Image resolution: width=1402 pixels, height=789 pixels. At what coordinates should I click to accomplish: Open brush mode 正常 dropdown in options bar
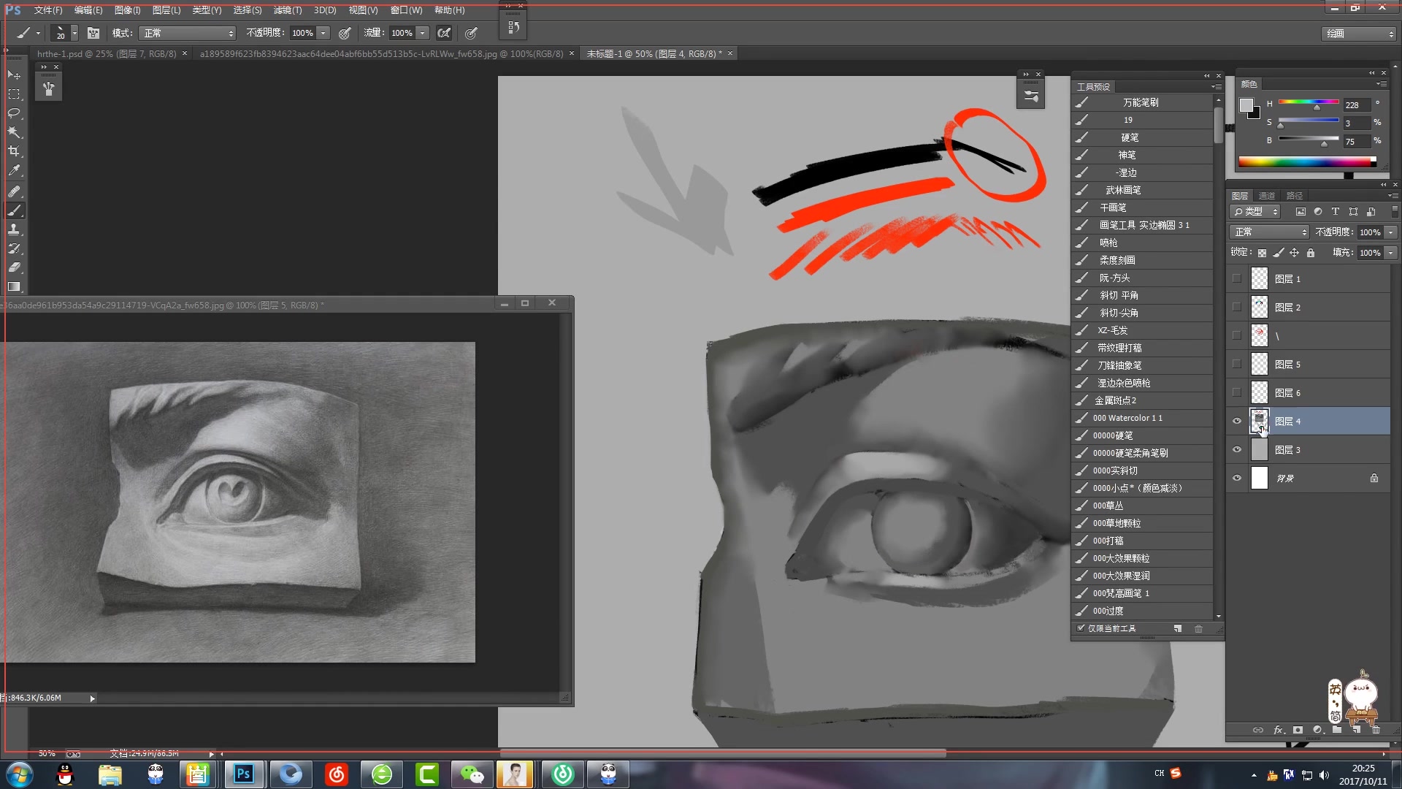pos(188,33)
